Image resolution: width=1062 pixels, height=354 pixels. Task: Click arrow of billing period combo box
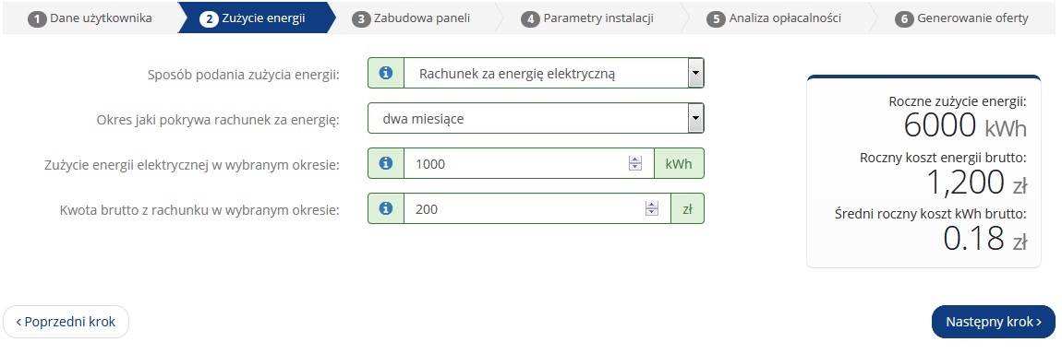coord(695,118)
